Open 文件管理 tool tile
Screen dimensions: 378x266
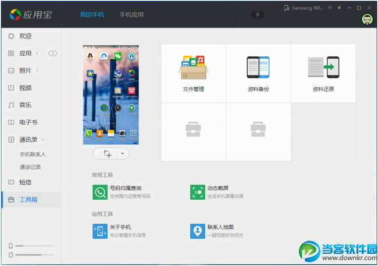[193, 73]
